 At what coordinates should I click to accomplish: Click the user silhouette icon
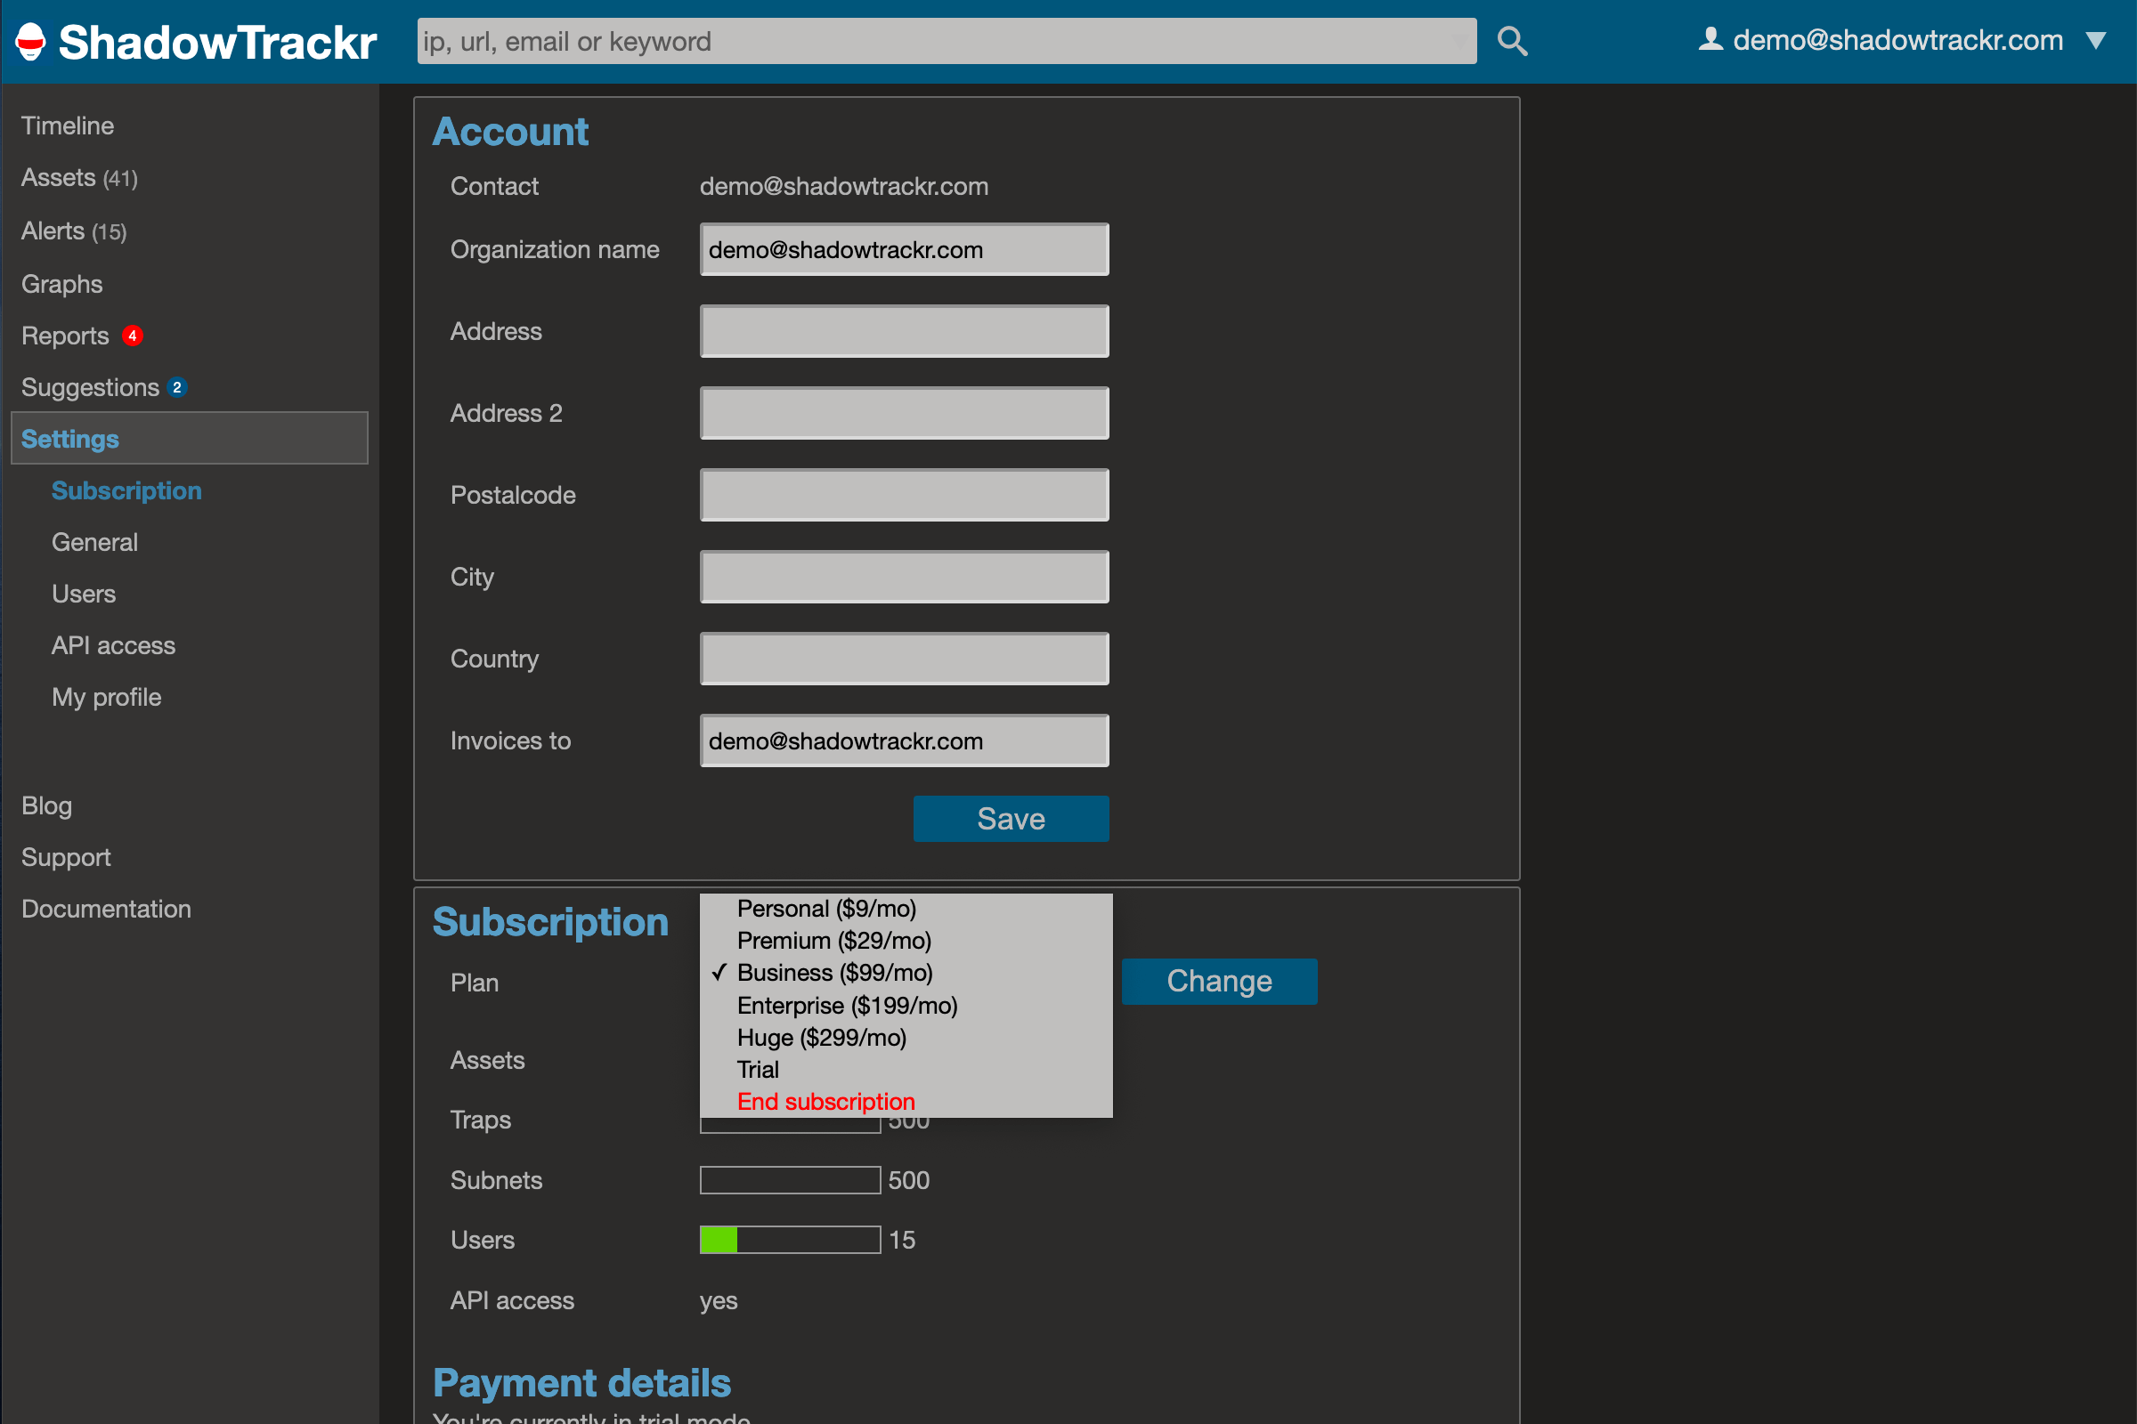click(x=1710, y=40)
